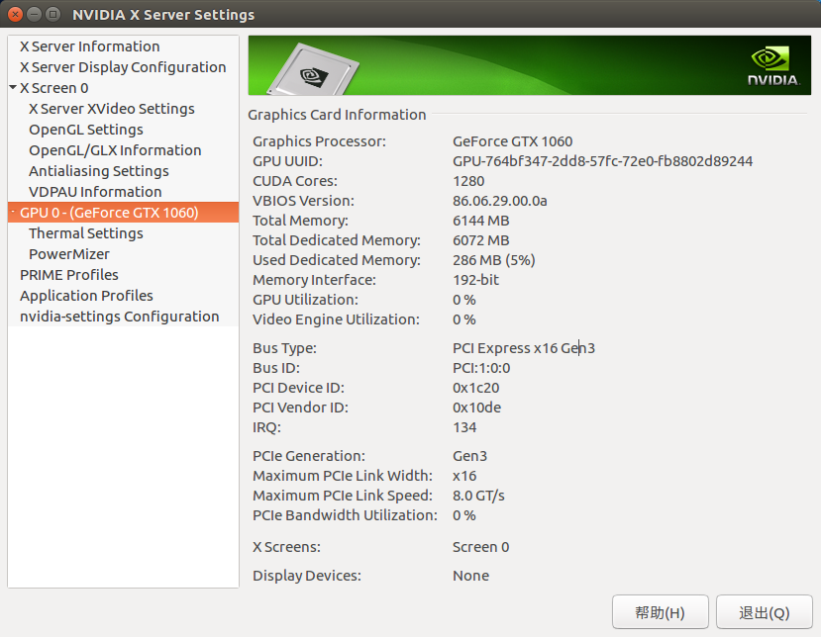The image size is (821, 637).
Task: Open OpenGL/GLX Information
Action: pyautogui.click(x=115, y=150)
